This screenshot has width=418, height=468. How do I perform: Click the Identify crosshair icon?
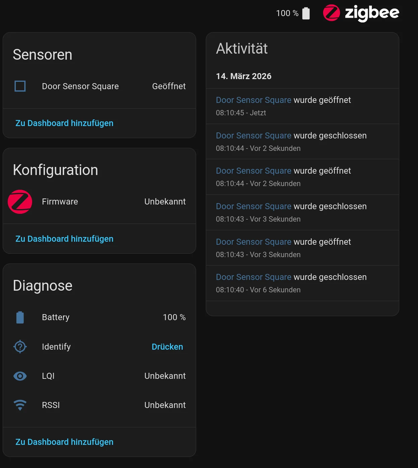20,347
